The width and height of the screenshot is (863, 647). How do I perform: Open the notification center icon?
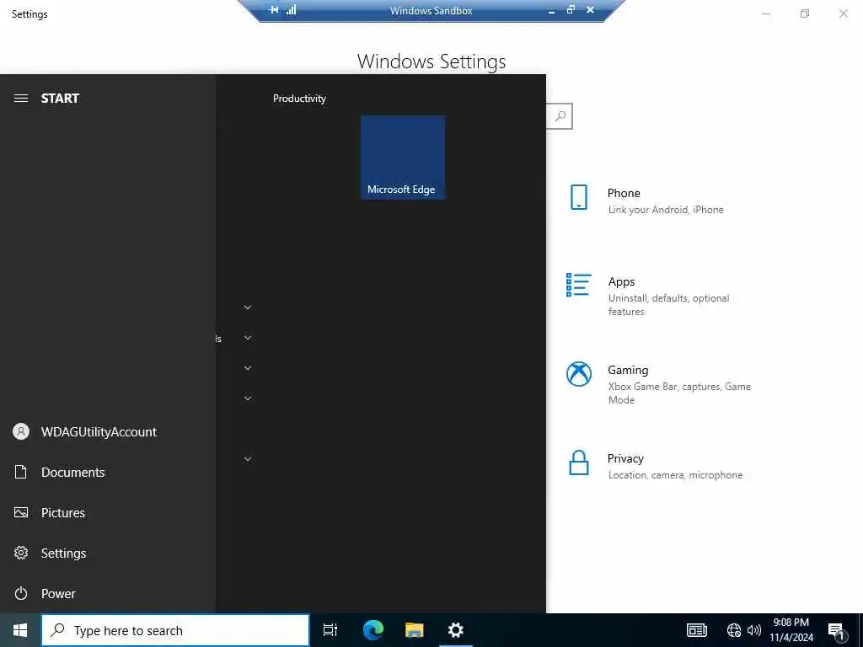click(836, 631)
